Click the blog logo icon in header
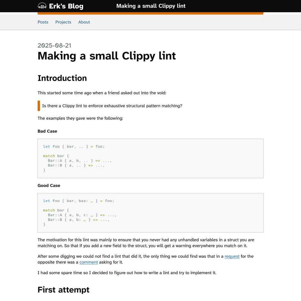This screenshot has height=301, width=301. point(42,6)
